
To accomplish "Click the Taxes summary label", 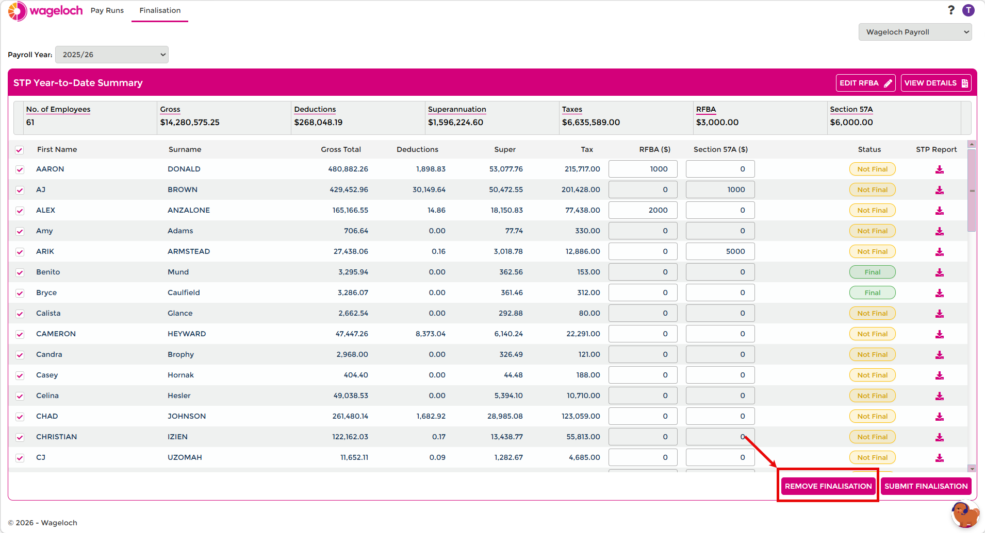I will click(572, 109).
